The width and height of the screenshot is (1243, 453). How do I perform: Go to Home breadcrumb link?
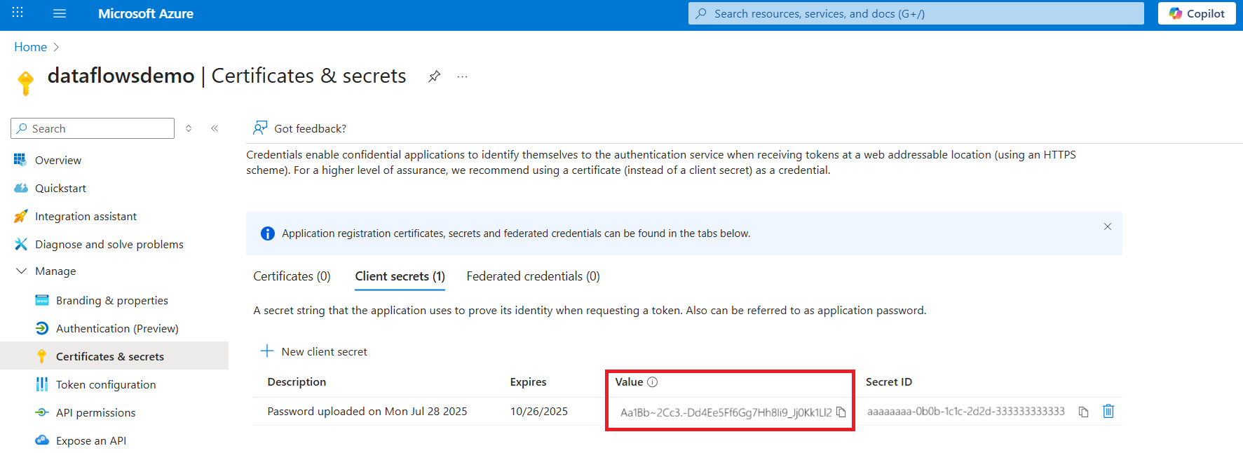[x=31, y=47]
